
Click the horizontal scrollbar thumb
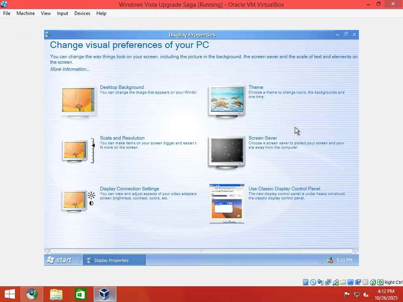tap(201, 251)
